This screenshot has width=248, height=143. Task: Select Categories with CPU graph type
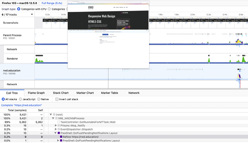tap(19, 9)
